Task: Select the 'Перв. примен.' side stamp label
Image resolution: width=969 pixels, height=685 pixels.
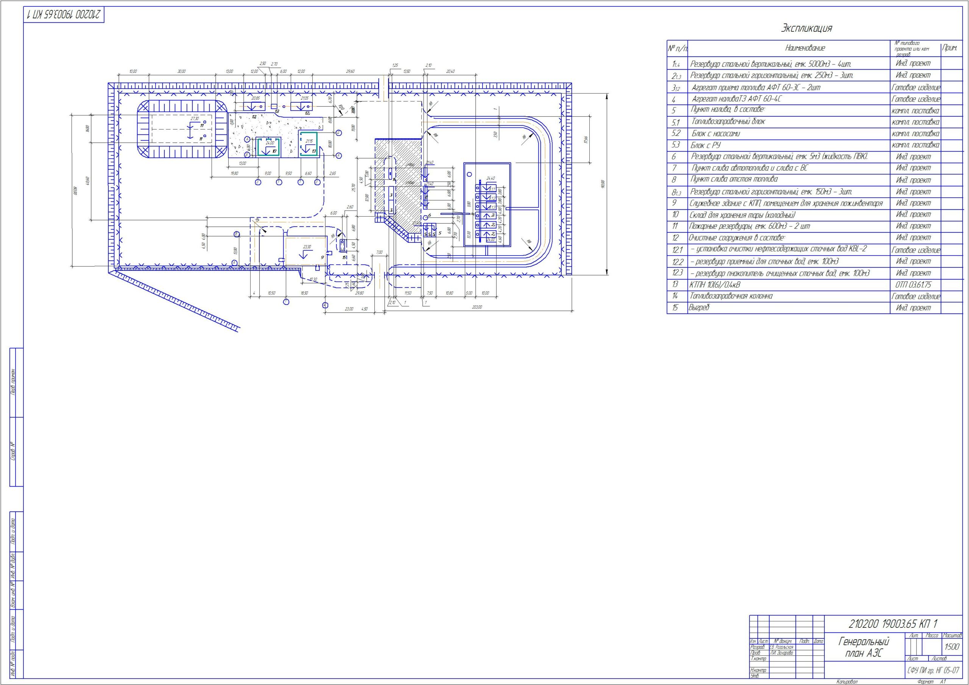Action: pos(13,381)
